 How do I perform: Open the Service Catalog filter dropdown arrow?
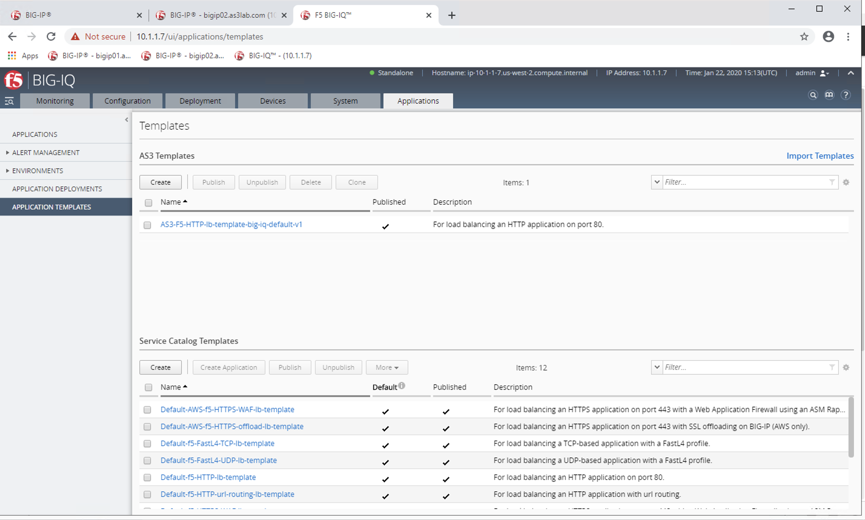(657, 367)
